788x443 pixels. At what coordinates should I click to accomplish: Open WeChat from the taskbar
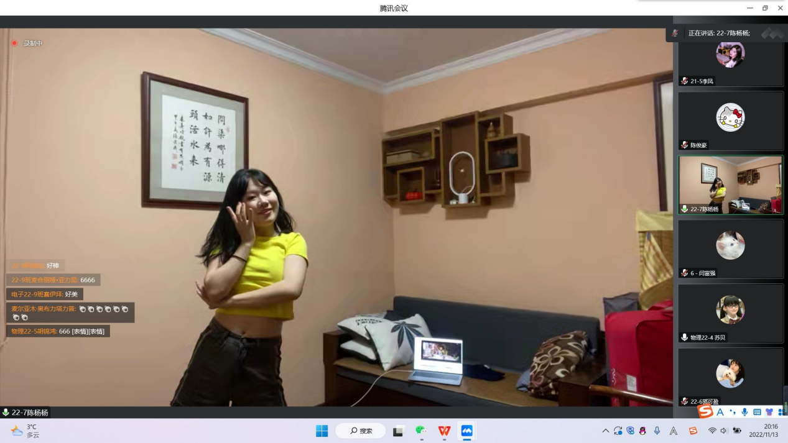422,431
